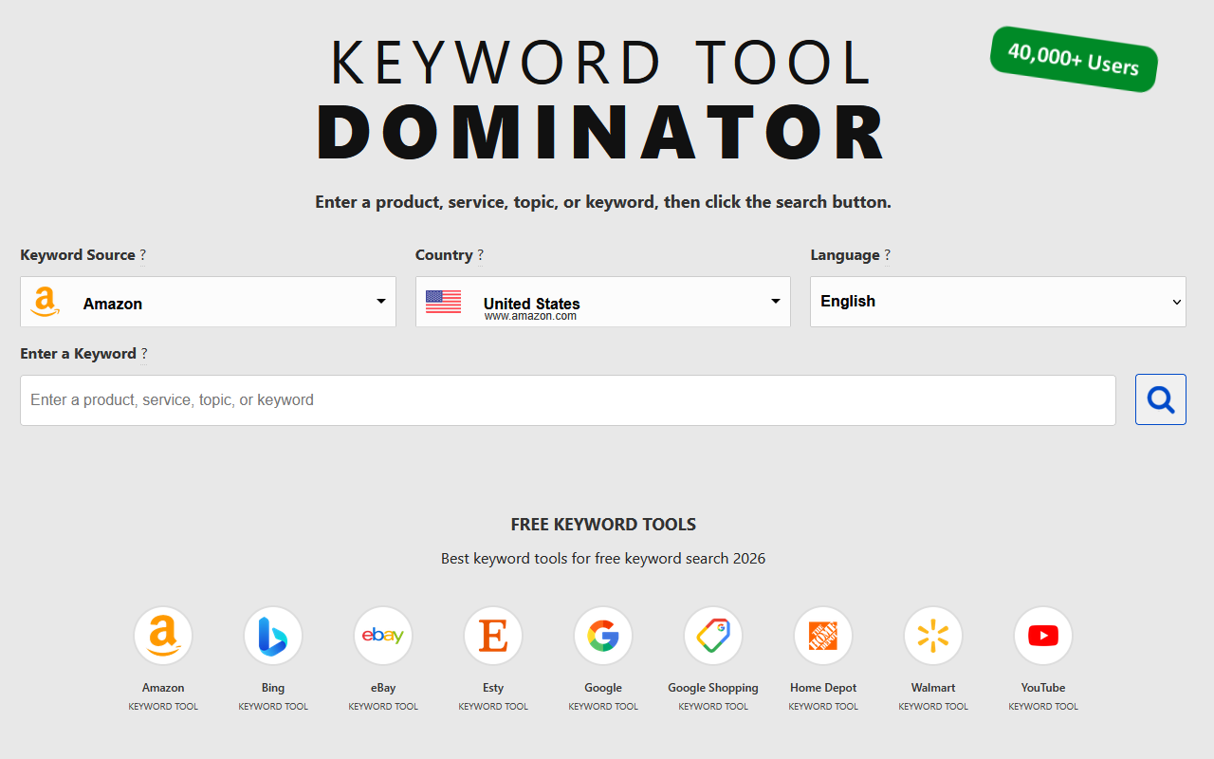The height and width of the screenshot is (759, 1214).
Task: Click the Keyword Tool Dominator title logo
Action: click(x=603, y=100)
